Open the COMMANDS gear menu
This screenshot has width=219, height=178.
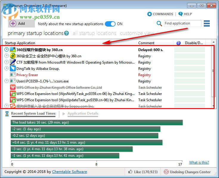point(150,14)
